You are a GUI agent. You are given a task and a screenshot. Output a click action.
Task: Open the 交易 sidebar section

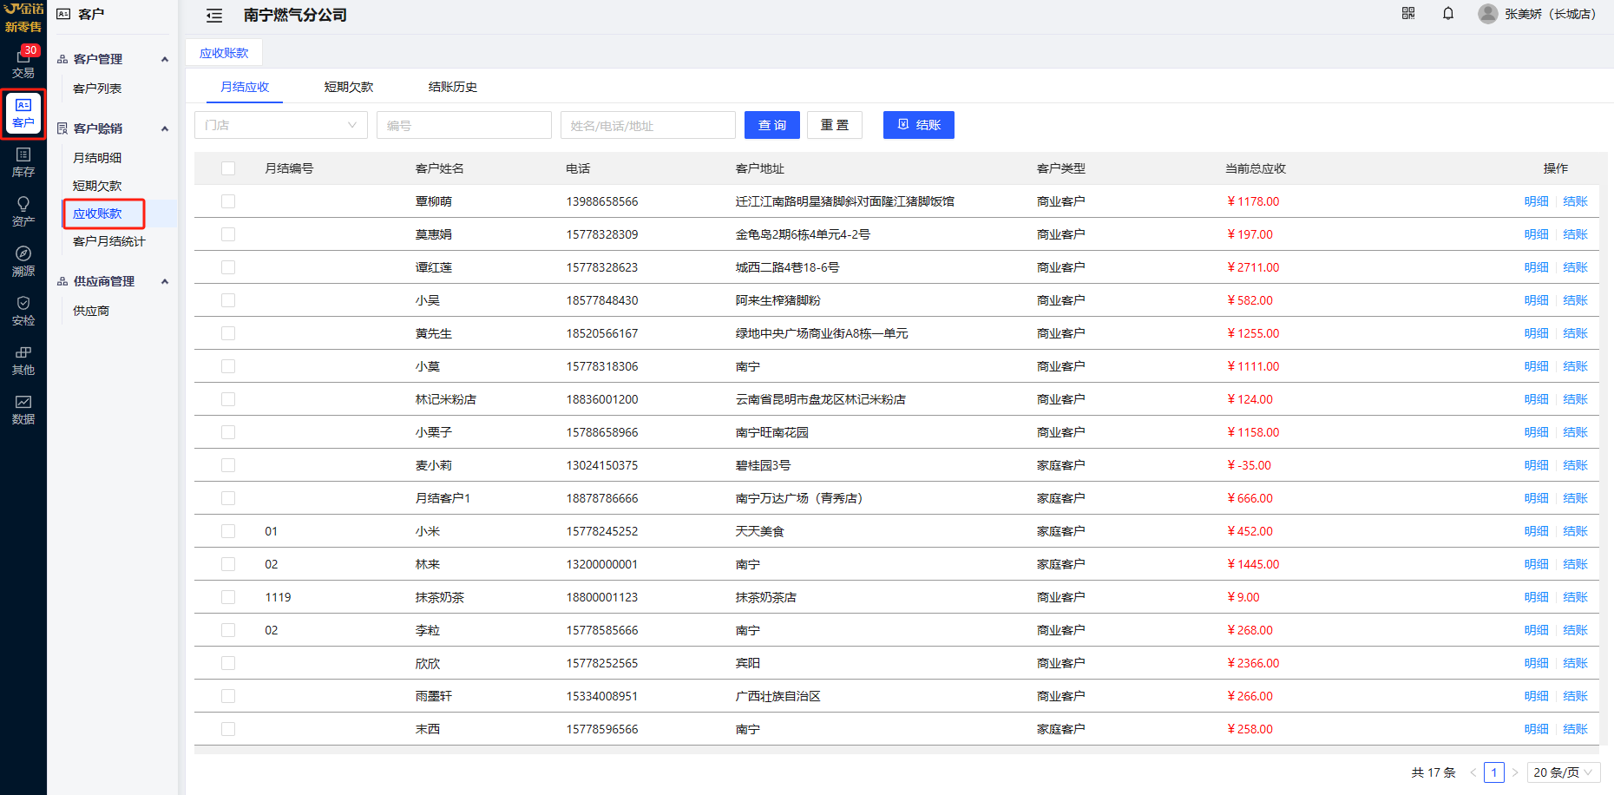tap(23, 62)
